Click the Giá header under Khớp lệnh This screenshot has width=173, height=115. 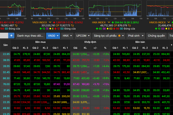[x=75, y=48]
